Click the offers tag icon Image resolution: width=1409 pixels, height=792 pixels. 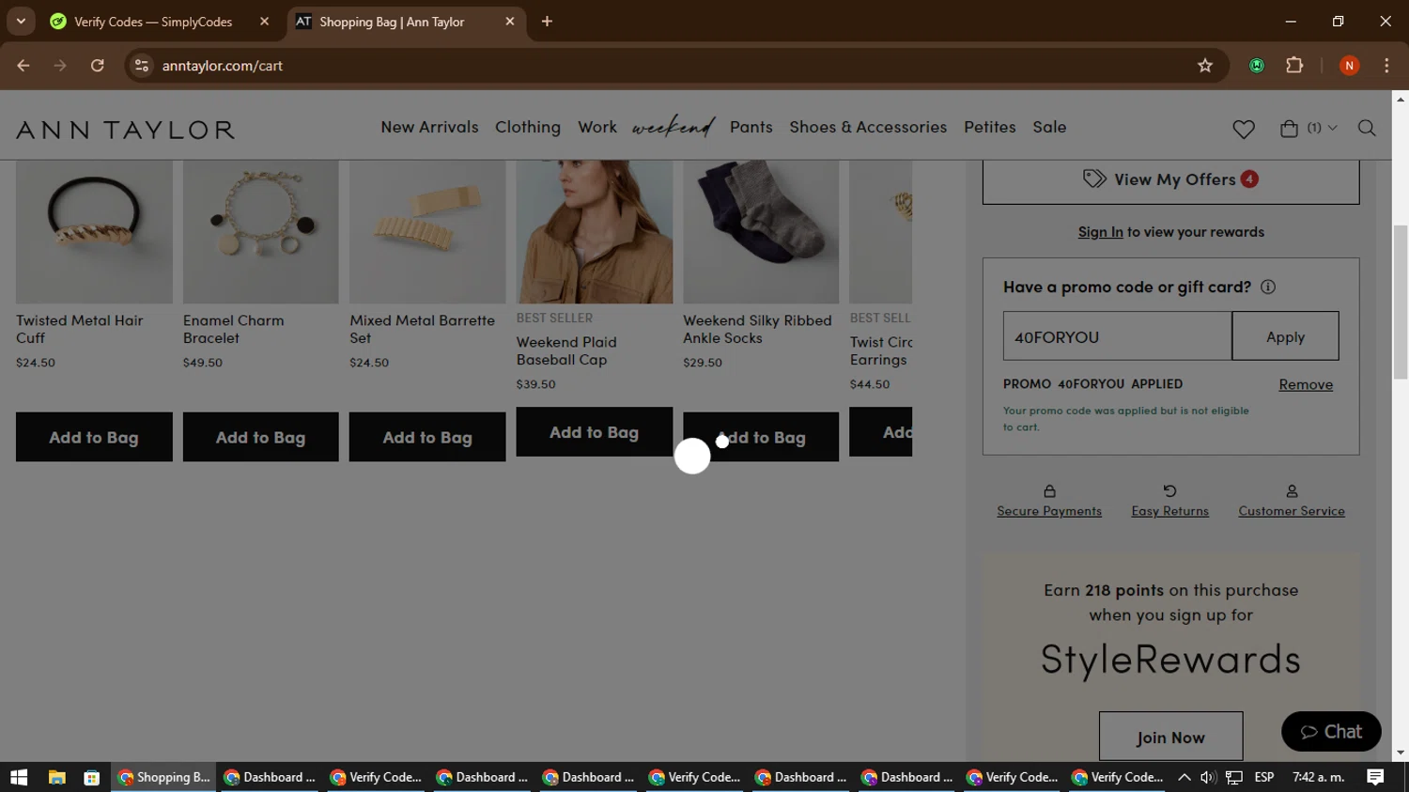click(x=1094, y=179)
